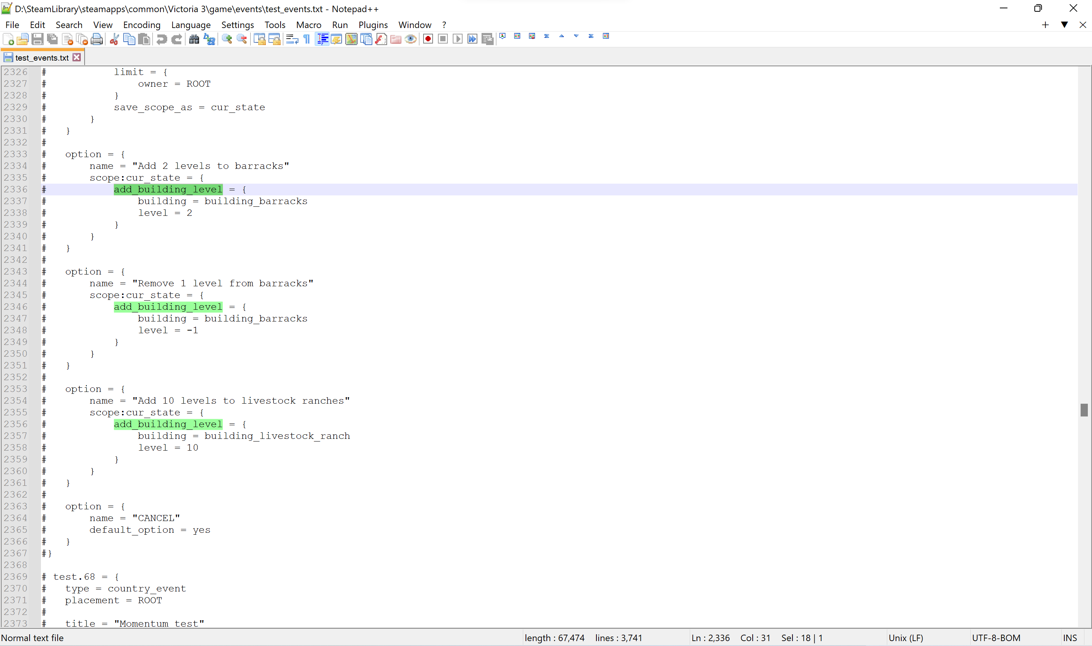This screenshot has width=1092, height=646.
Task: Click line number 2353 in margin
Action: coord(16,389)
